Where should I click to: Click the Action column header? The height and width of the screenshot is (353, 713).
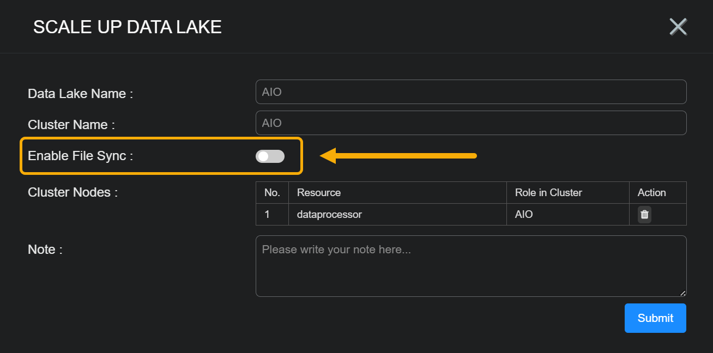click(x=651, y=193)
